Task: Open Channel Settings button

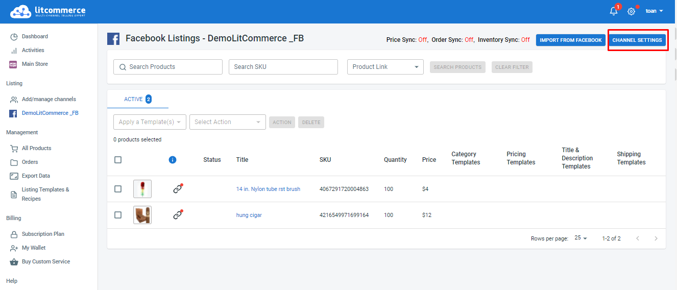Action: click(x=637, y=40)
